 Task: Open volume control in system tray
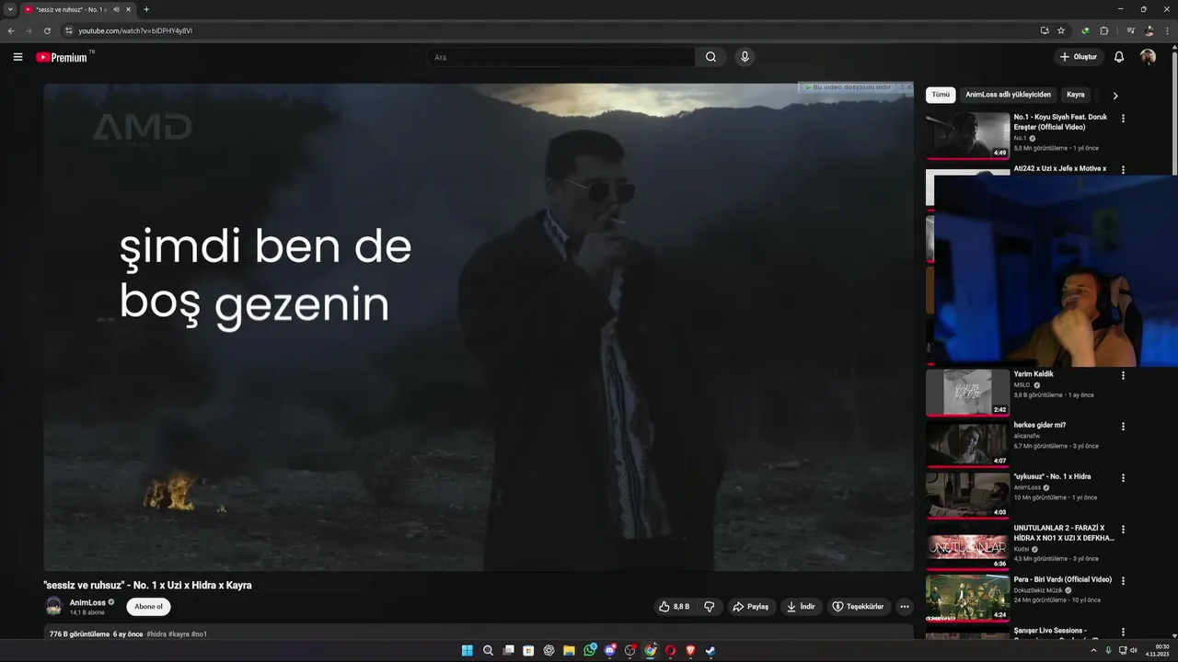[1134, 651]
